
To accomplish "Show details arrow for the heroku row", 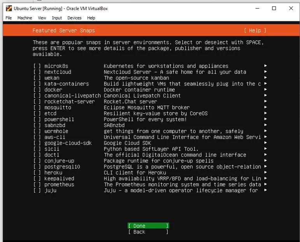I will tap(265, 172).
